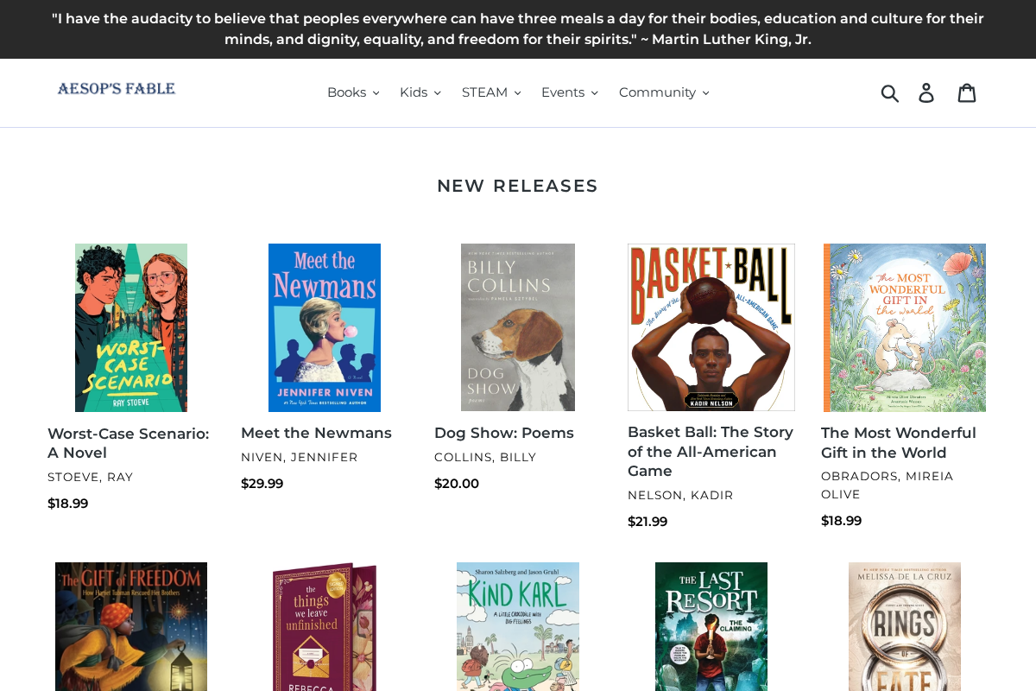Open Basket Ball: The Story page

[710, 451]
